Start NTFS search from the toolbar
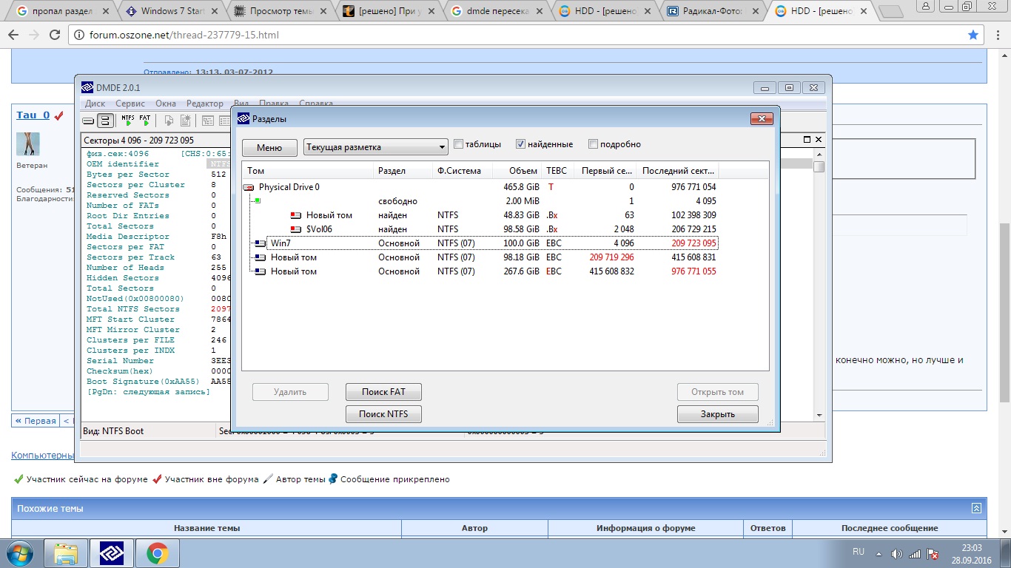The image size is (1011, 568). tap(127, 121)
